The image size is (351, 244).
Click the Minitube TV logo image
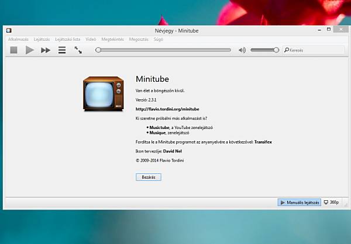click(x=103, y=94)
